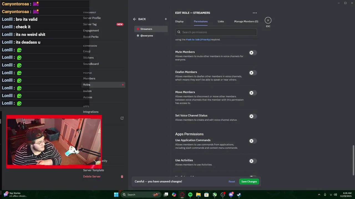Open volume control in system tray

pos(336,195)
